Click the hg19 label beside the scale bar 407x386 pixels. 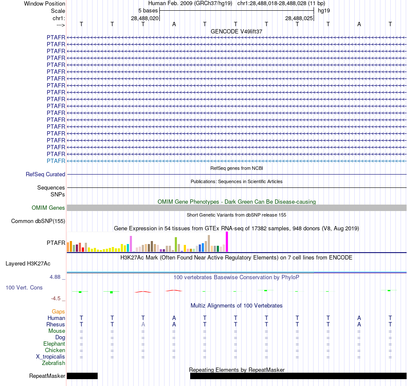pos(324,11)
